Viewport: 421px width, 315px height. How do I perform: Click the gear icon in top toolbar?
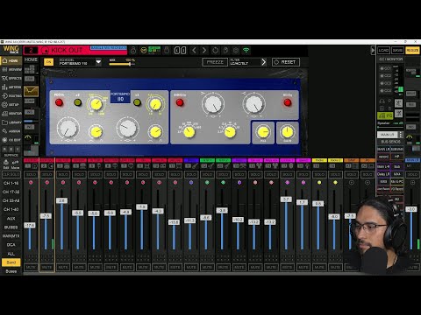236,51
